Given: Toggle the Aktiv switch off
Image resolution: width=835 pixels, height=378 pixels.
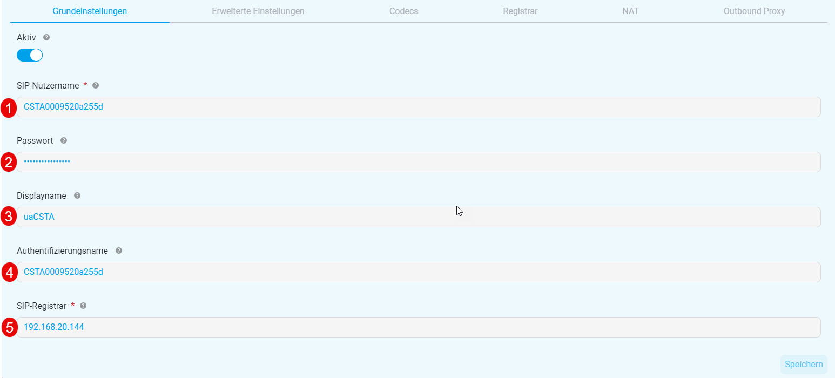Looking at the screenshot, I should (30, 55).
